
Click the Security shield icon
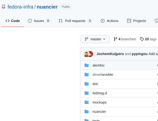coord(156,21)
